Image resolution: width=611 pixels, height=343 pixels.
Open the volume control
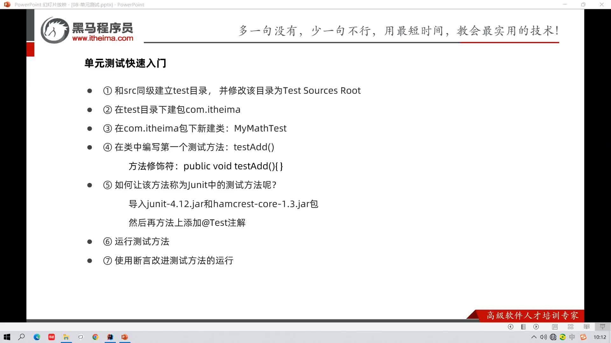click(543, 337)
